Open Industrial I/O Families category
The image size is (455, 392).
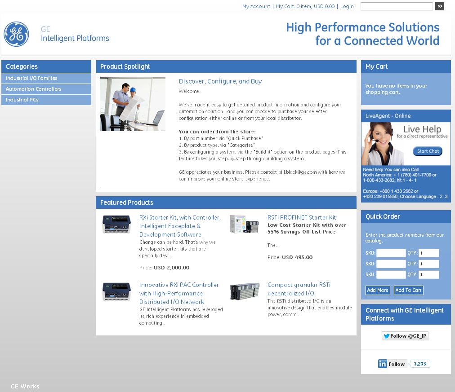point(46,78)
